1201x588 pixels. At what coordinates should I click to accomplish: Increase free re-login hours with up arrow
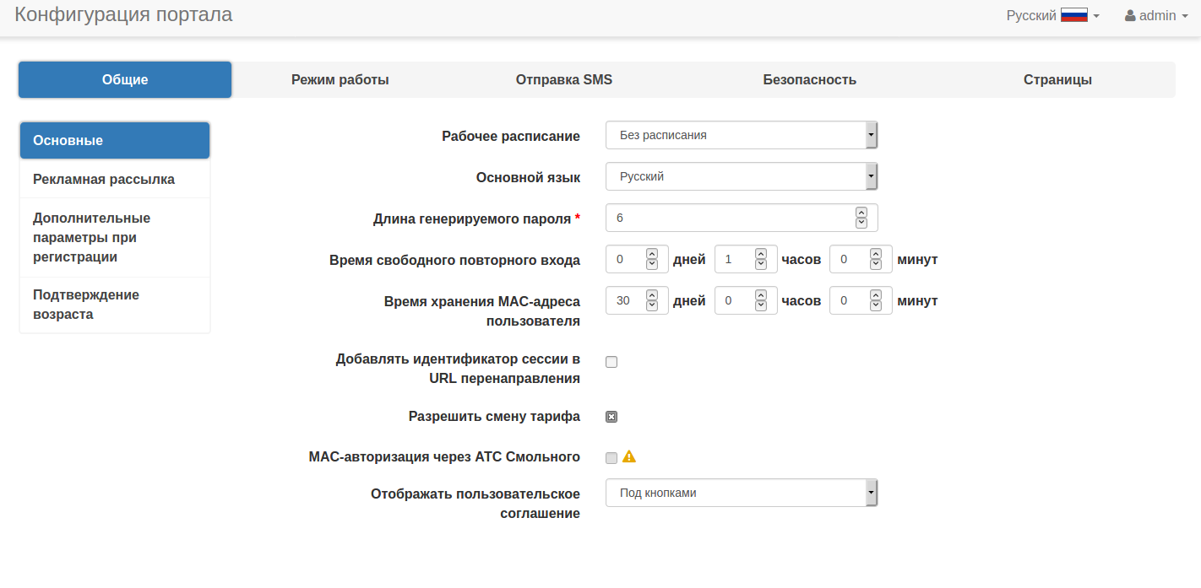760,254
